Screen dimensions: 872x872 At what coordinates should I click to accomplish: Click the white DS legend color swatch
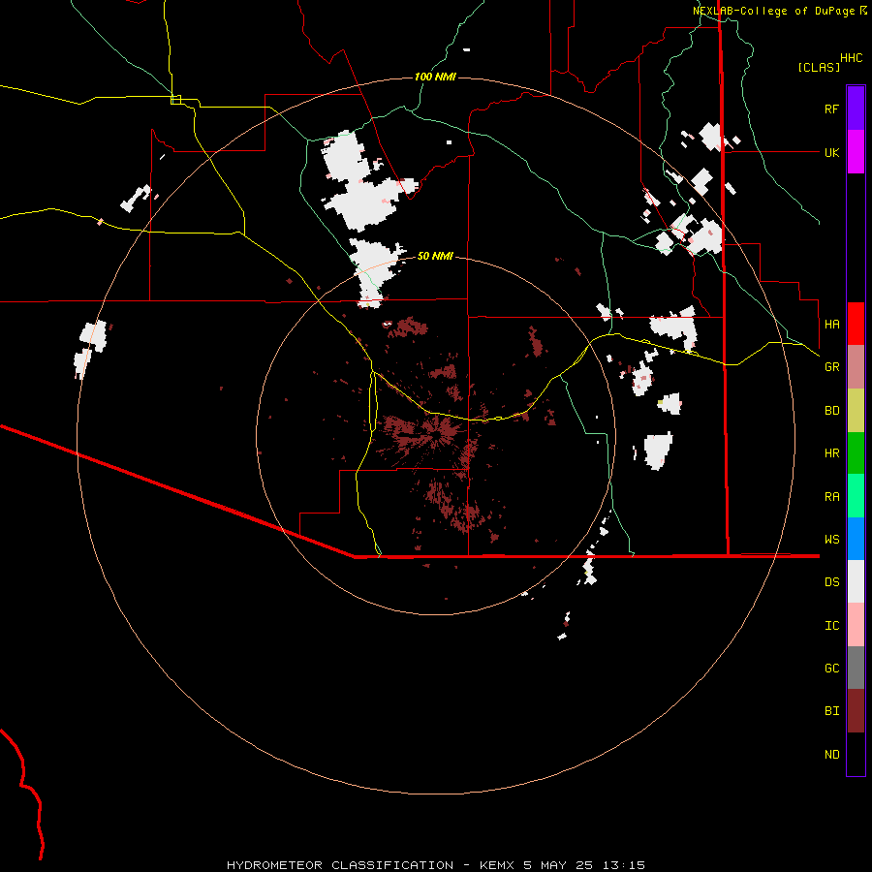pyautogui.click(x=856, y=581)
